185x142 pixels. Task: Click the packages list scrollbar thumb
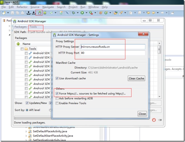tap(159, 49)
